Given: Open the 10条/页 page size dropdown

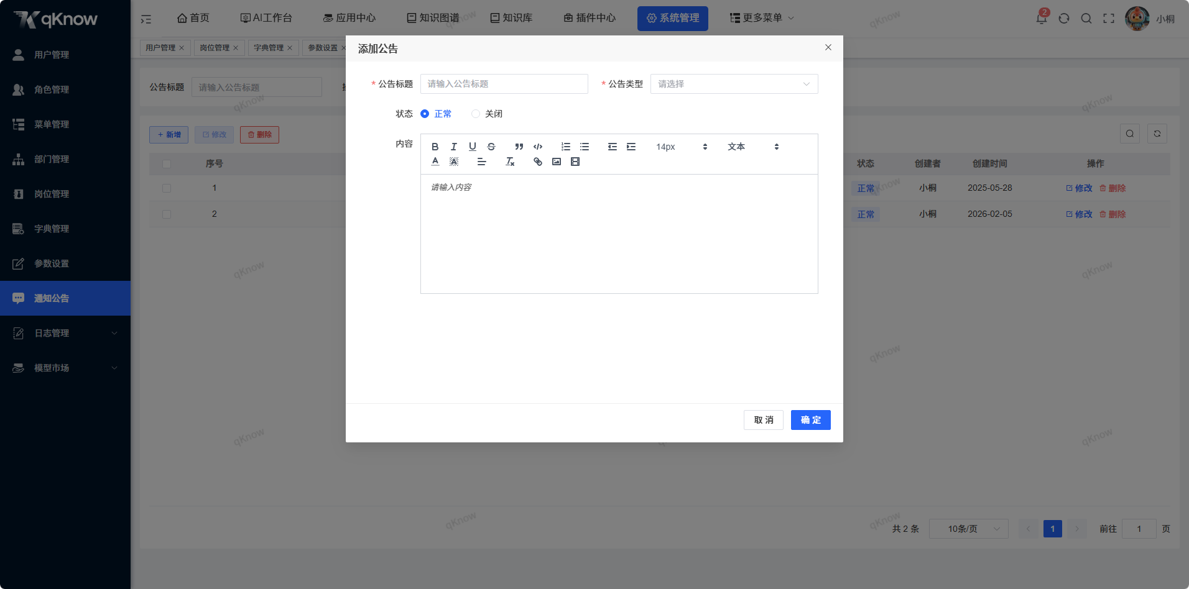Looking at the screenshot, I should [969, 529].
